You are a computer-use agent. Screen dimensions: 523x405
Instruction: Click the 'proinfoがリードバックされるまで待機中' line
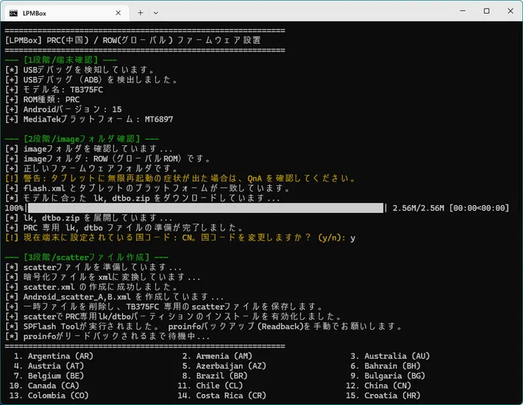pos(108,337)
